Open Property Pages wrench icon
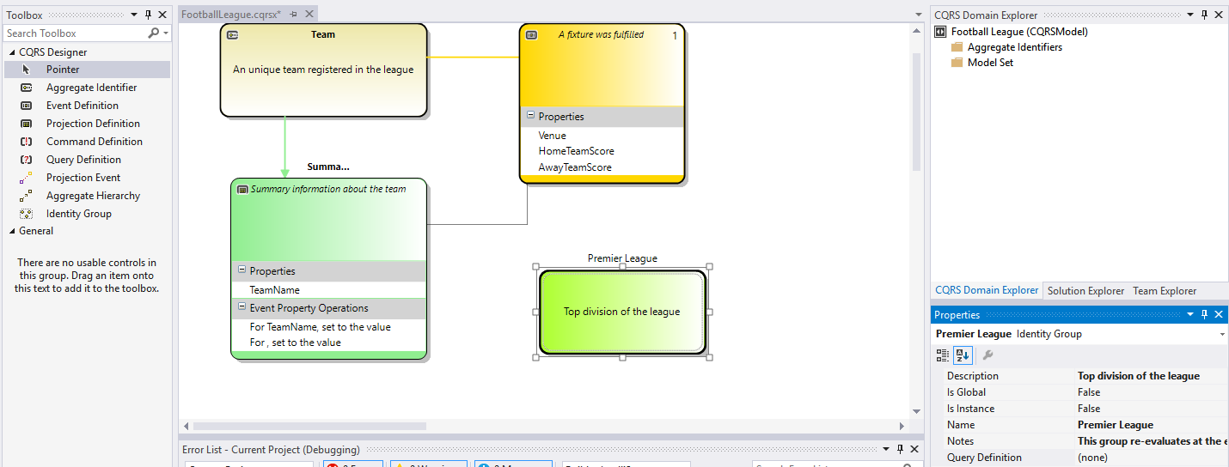The image size is (1229, 467). click(x=987, y=355)
